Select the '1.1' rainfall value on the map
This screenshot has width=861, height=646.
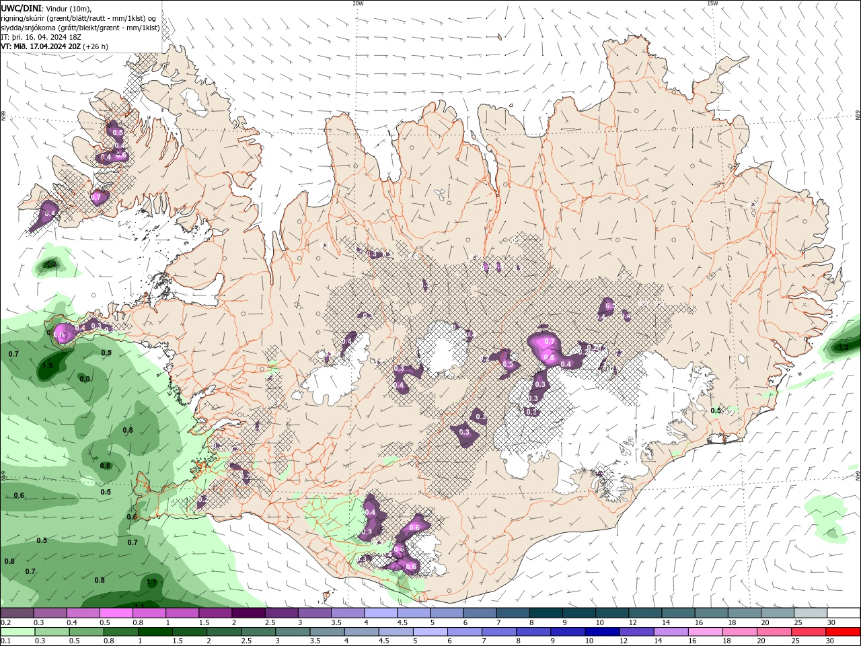point(151,582)
